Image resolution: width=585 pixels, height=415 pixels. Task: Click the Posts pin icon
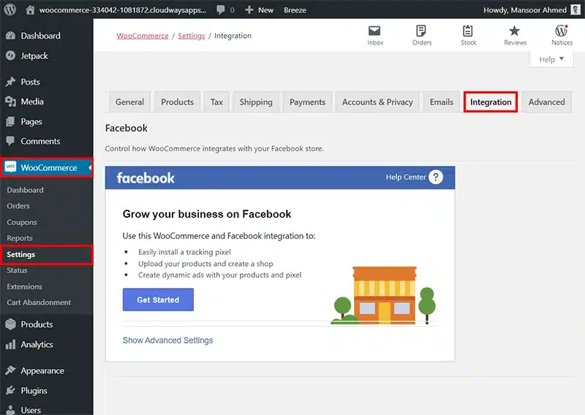[x=11, y=82]
